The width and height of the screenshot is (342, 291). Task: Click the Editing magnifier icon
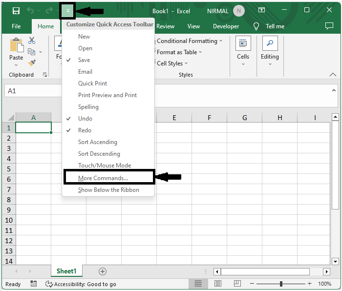(x=270, y=43)
